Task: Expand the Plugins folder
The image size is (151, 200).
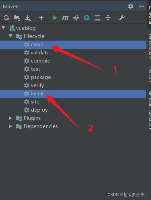Action: point(11,118)
